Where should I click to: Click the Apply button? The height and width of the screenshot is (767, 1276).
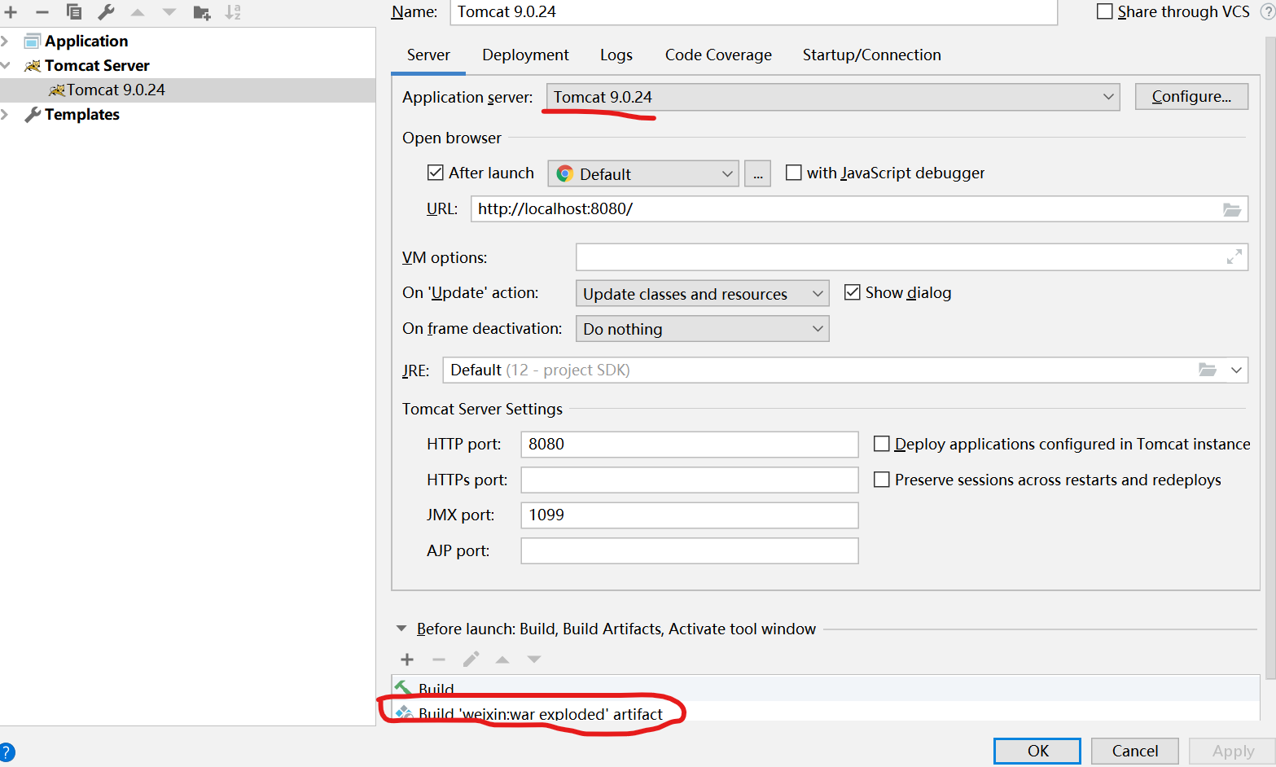pyautogui.click(x=1233, y=751)
